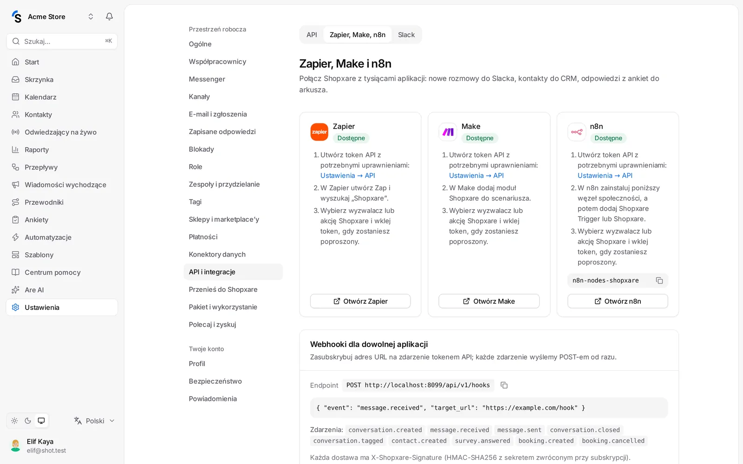The image size is (743, 464).
Task: Open Raporty in sidebar
Action: coord(62,149)
